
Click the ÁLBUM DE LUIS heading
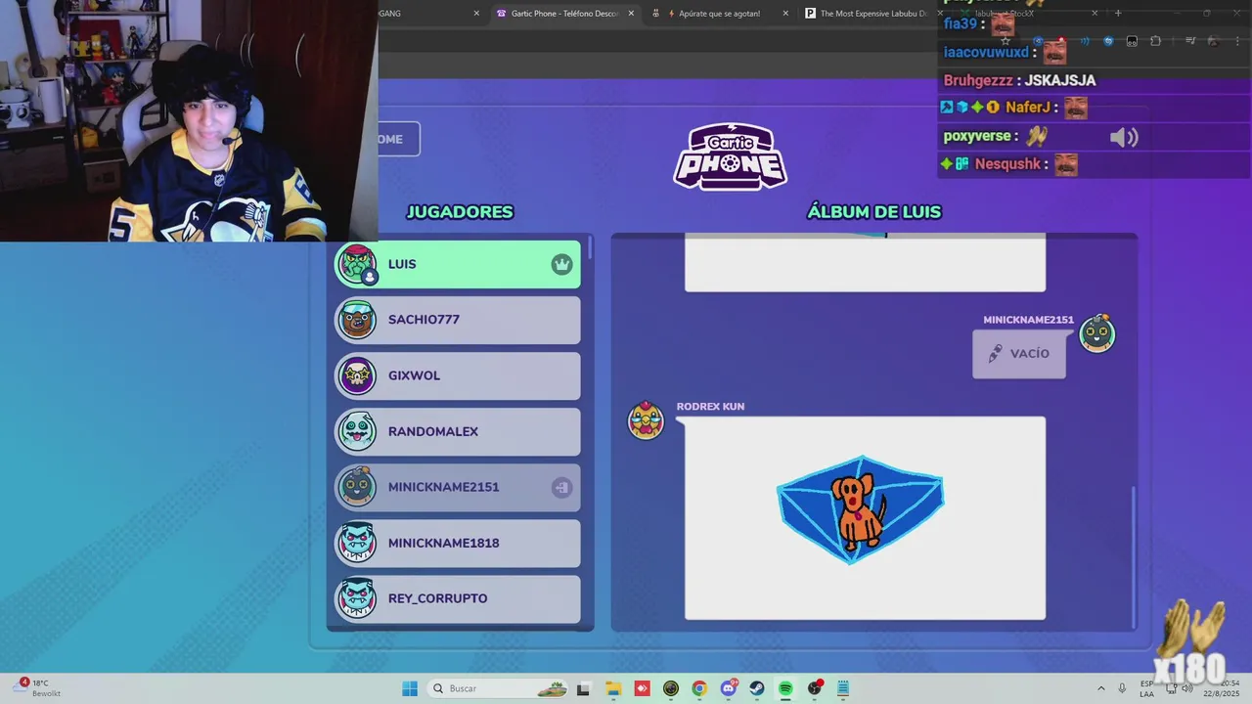874,212
